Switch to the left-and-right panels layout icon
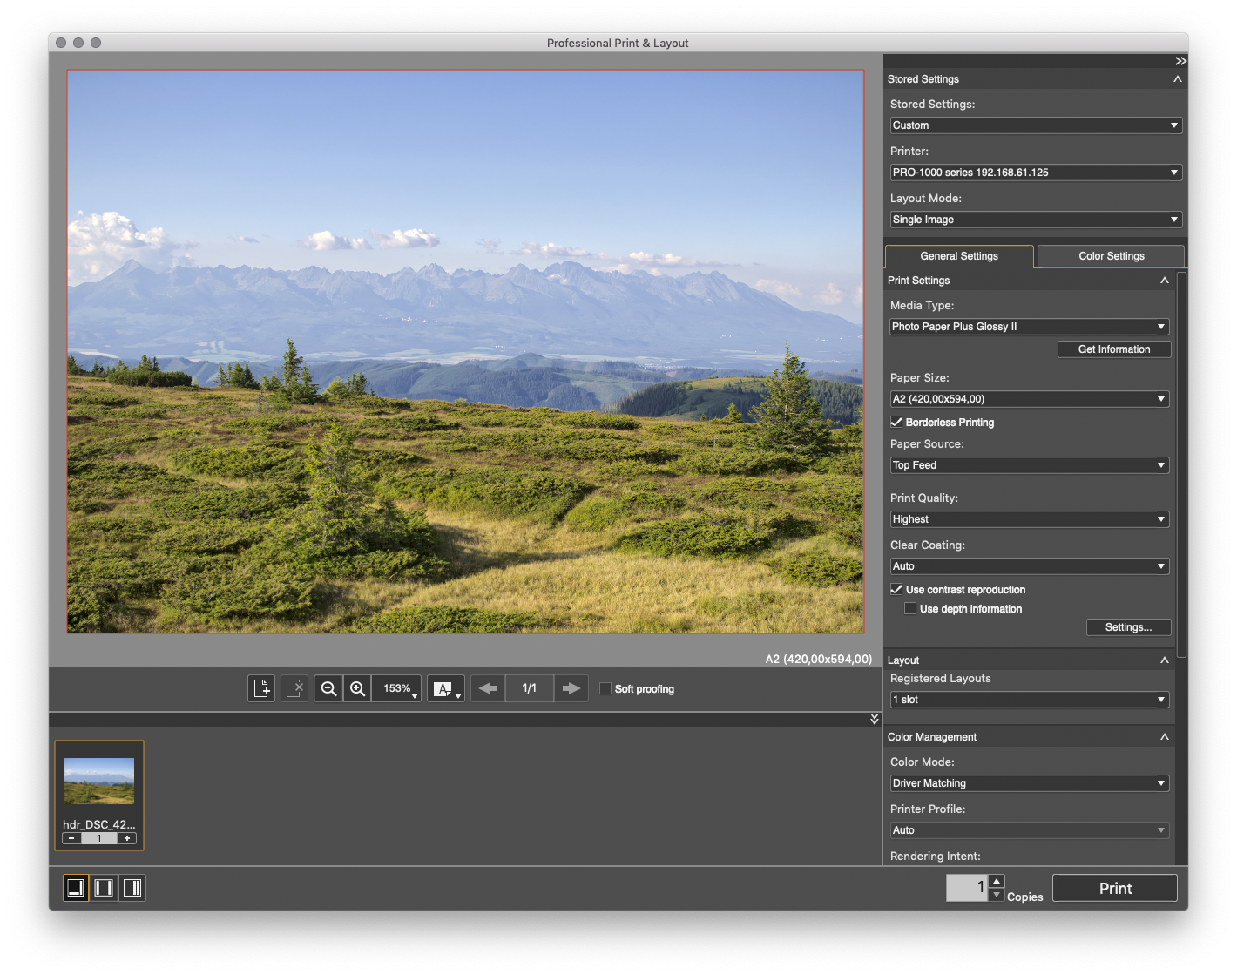Viewport: 1237px width, 975px height. (x=104, y=888)
